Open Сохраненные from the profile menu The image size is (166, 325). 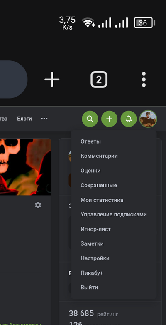tap(99, 185)
